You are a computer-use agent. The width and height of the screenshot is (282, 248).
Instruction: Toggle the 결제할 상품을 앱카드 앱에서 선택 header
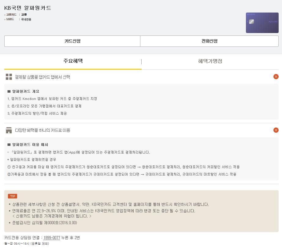43,77
